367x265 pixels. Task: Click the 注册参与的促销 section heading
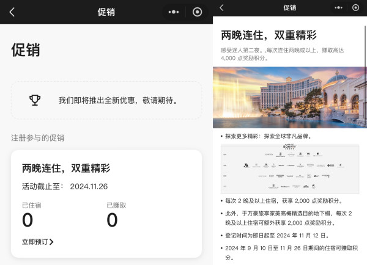tap(38, 138)
